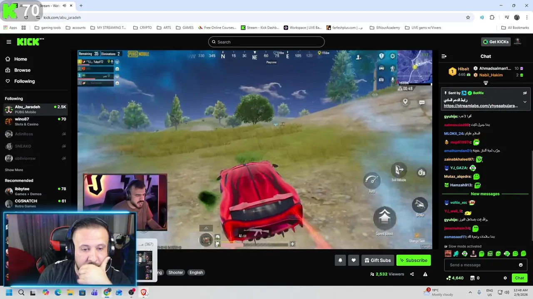Viewport: 533px width, 299px height.
Task: Open chat settings gear icon
Action: click(505, 278)
